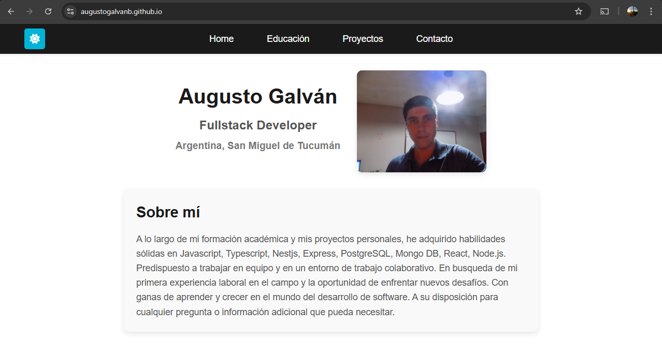Viewport: 662px width, 354px height.
Task: Click Augusto Galván's profile photo
Action: tap(421, 121)
